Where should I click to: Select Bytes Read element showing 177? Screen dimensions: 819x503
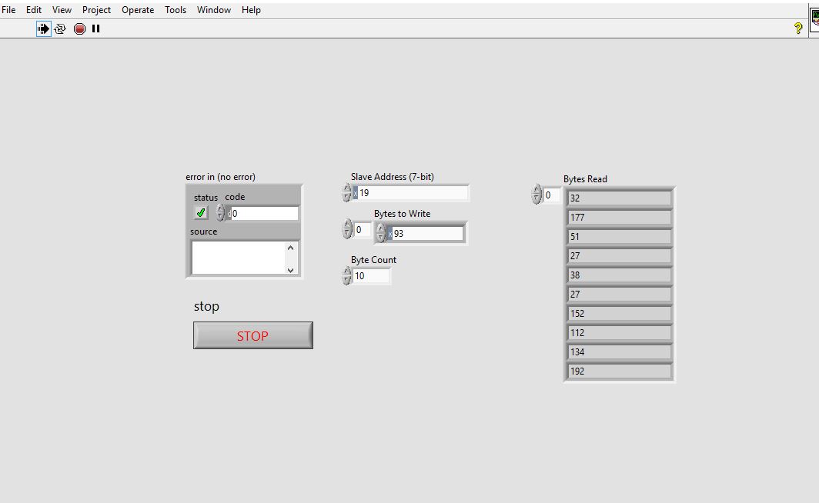(x=620, y=218)
